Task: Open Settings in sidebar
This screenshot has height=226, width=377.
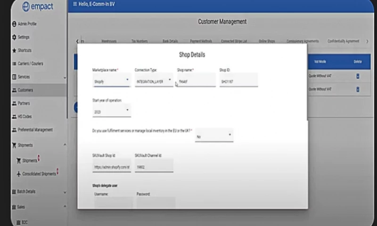Action: coord(24,37)
